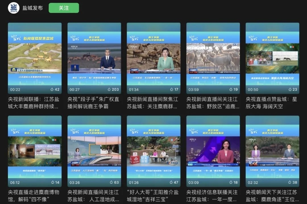Click flame icon showing 17 likes
The width and height of the screenshot is (307, 204).
coord(171,89)
